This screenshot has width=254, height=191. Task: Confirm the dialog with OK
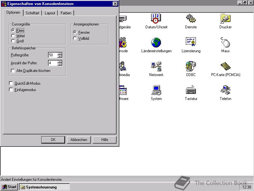pos(53,140)
